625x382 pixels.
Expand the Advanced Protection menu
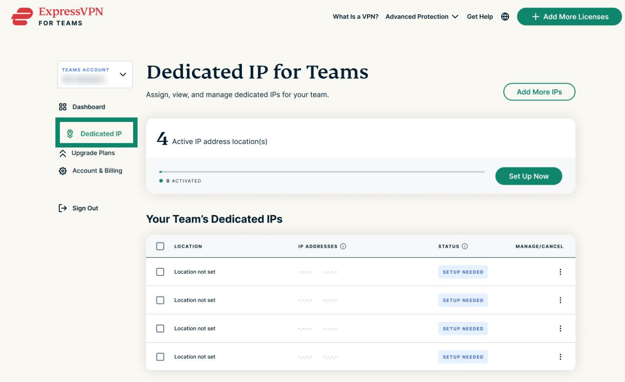[x=422, y=17]
